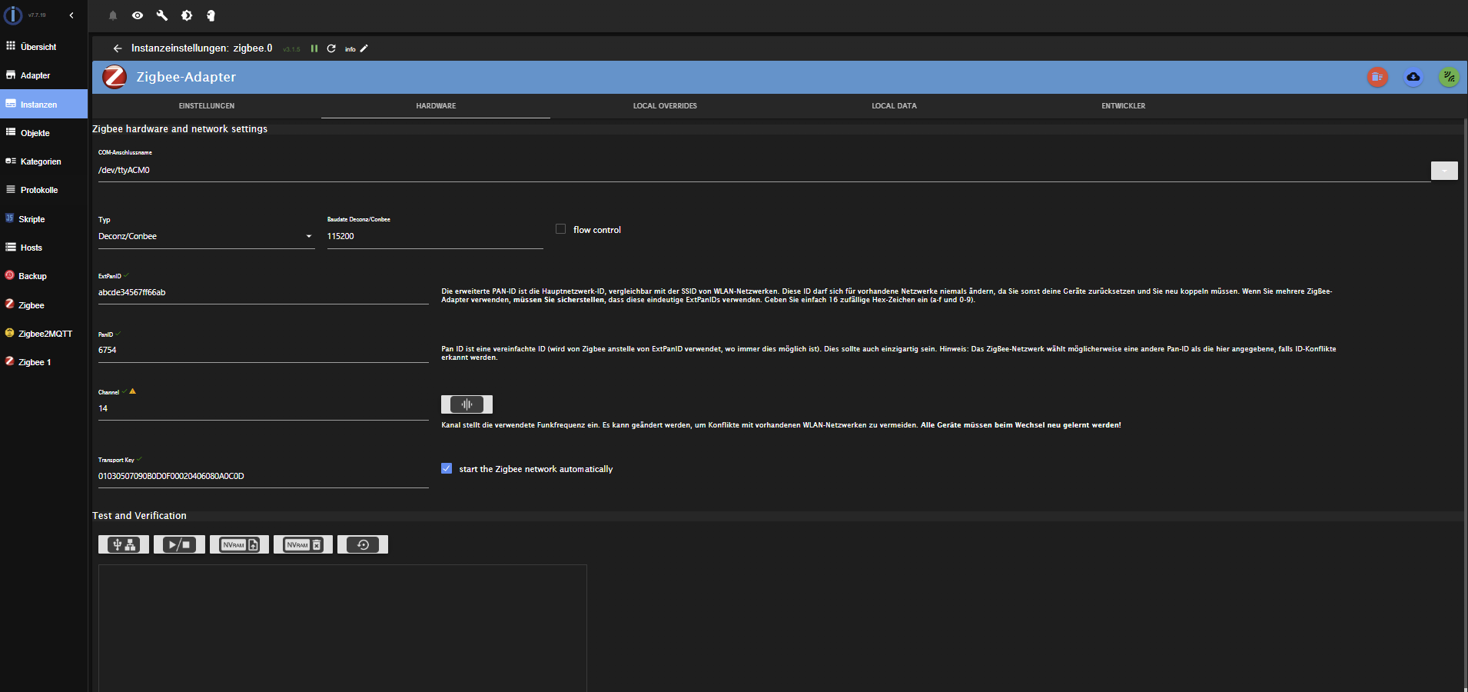Open the notifications bell icon
1468x692 pixels.
point(113,15)
